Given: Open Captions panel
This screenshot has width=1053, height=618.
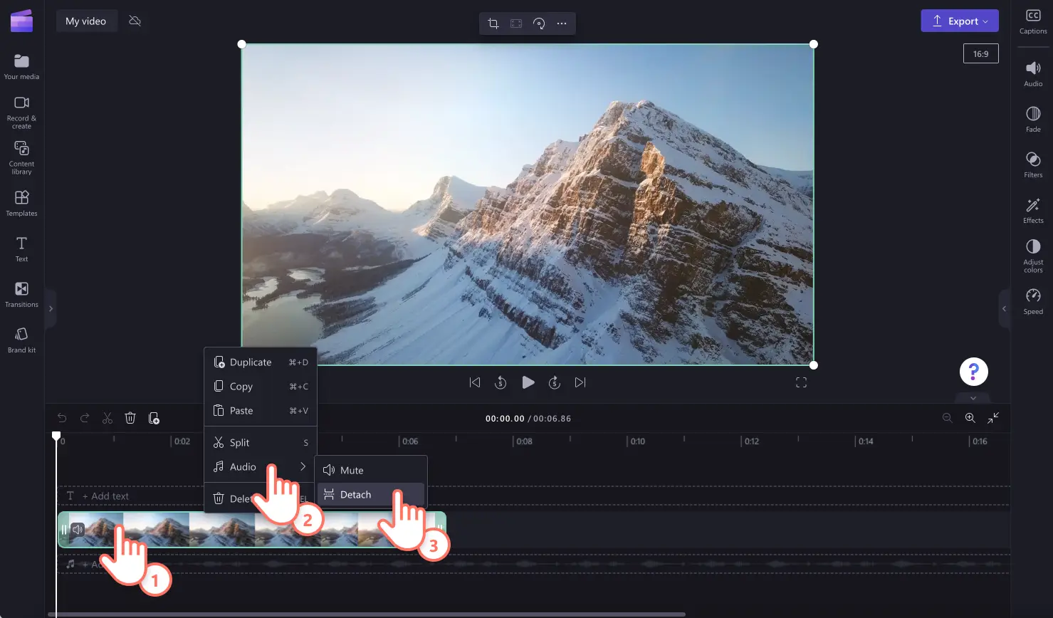Looking at the screenshot, I should pyautogui.click(x=1033, y=22).
